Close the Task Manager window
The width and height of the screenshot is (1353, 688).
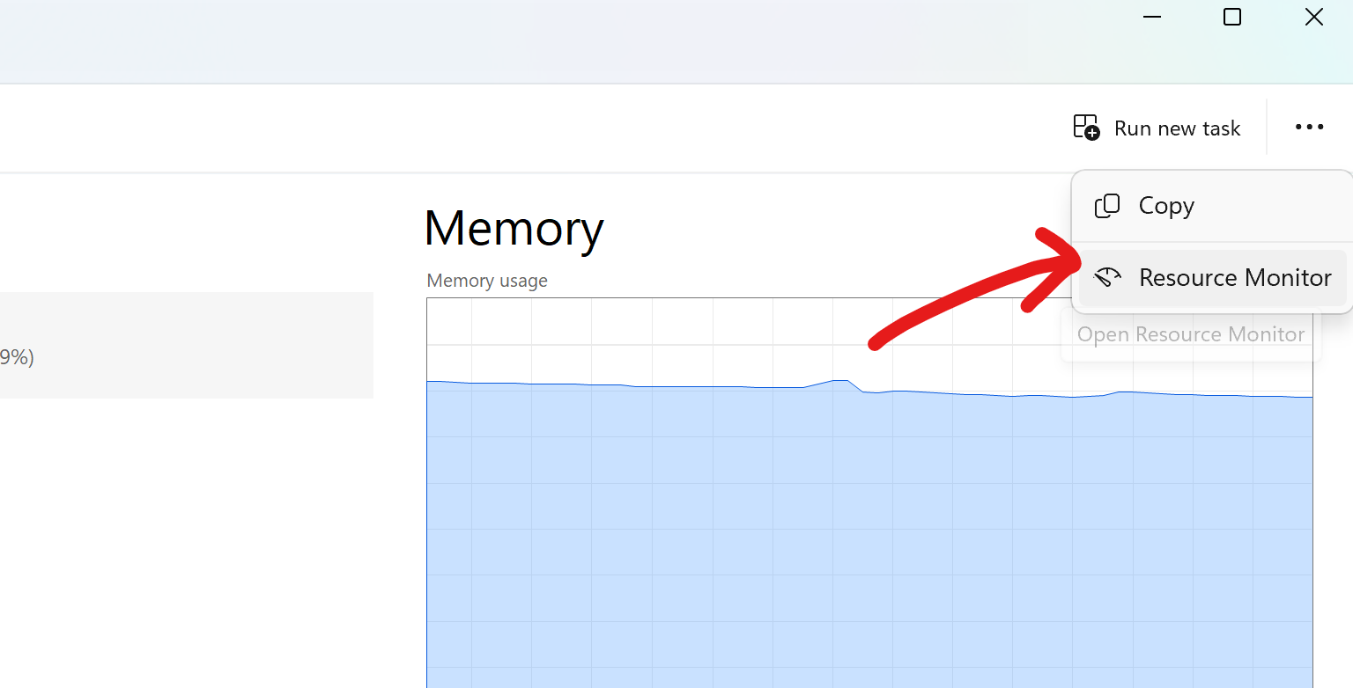pos(1313,17)
